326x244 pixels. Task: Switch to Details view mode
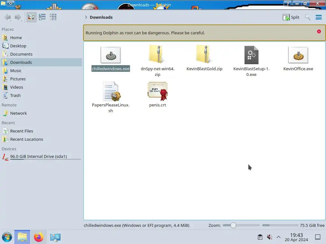pyautogui.click(x=53, y=17)
